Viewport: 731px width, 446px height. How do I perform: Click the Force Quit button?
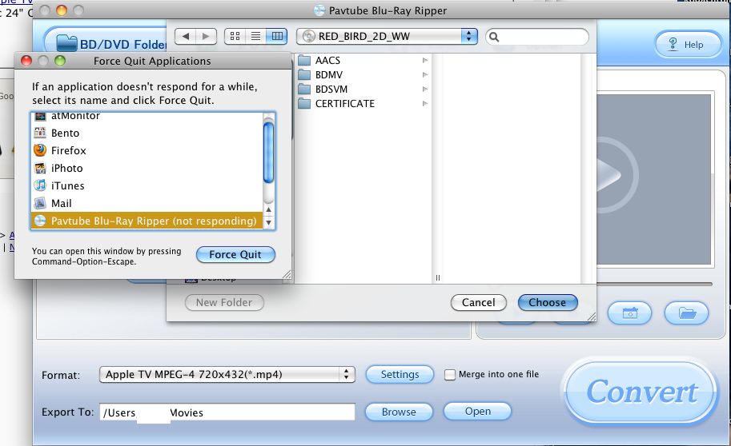pyautogui.click(x=235, y=255)
